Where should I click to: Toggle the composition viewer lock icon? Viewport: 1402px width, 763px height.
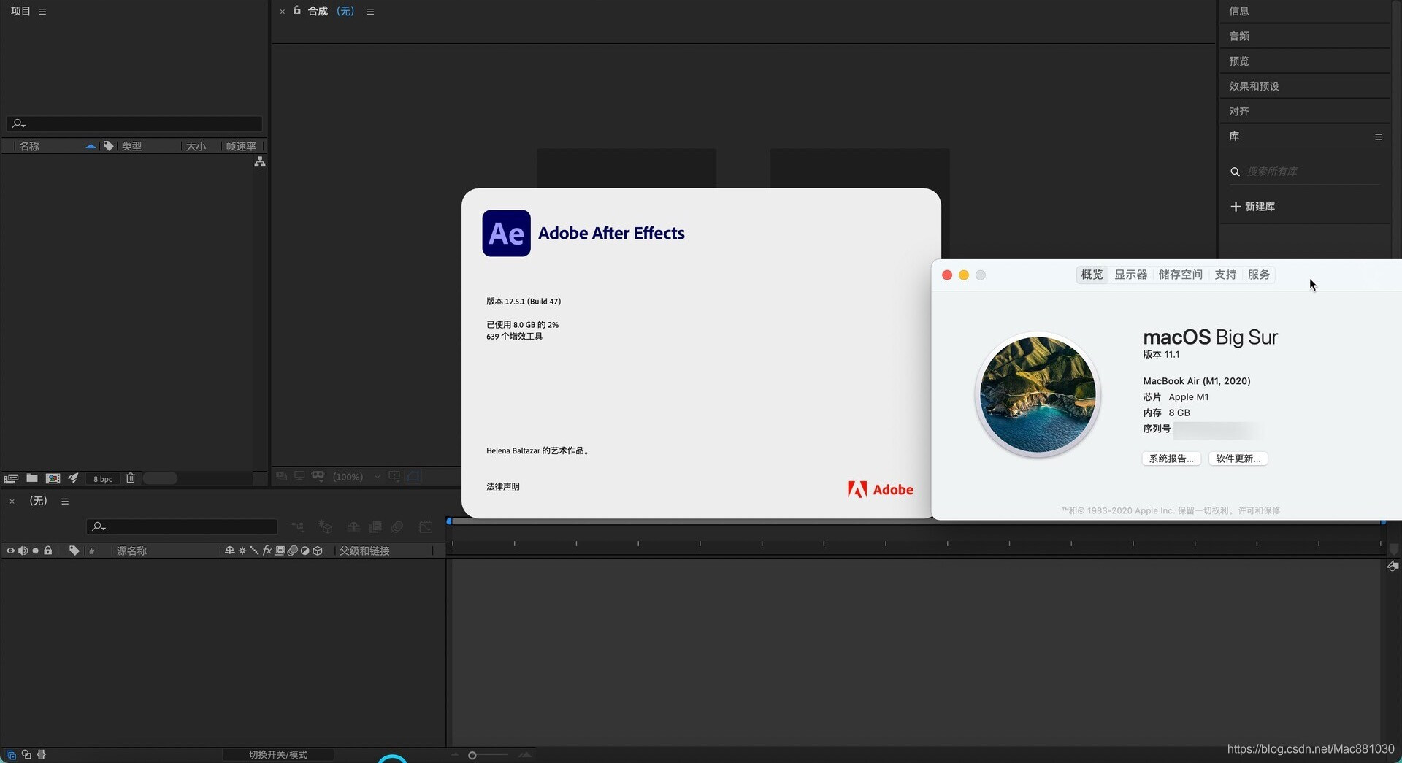click(x=297, y=10)
